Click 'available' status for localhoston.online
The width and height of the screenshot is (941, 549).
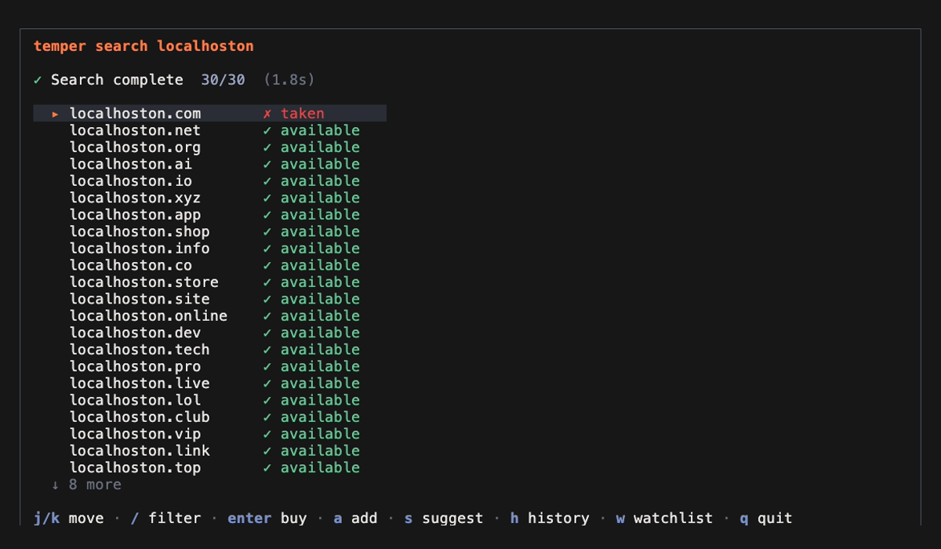click(320, 316)
